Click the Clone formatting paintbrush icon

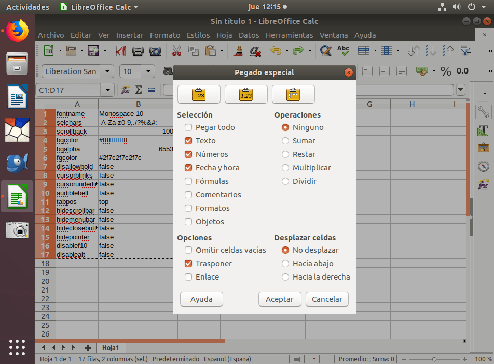[x=238, y=51]
